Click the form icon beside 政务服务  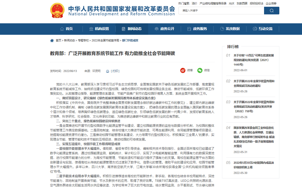(189, 29)
